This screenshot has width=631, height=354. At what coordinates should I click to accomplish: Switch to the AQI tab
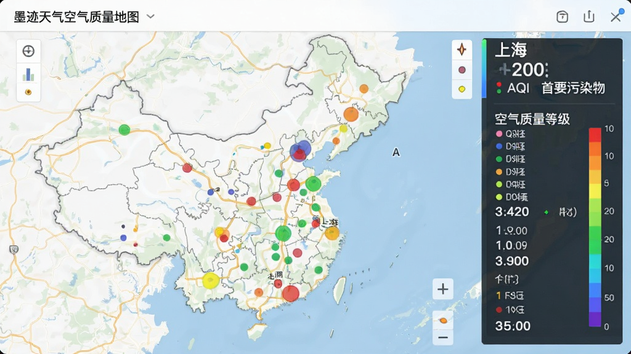pos(518,88)
